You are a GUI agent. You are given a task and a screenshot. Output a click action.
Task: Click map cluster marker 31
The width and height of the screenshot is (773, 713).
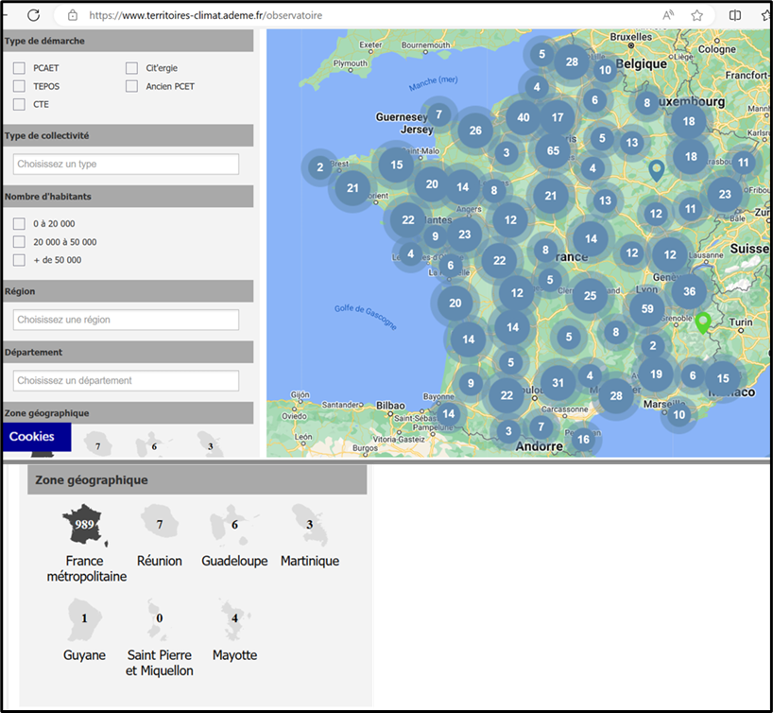(x=558, y=382)
